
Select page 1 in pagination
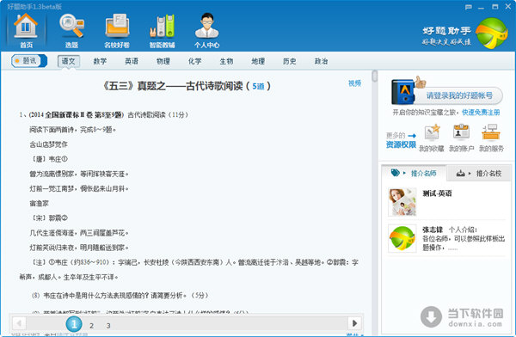(x=74, y=324)
